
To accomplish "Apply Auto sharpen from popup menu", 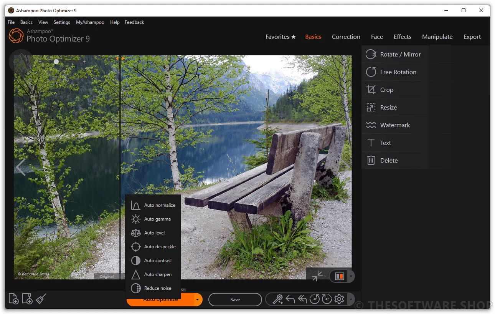I will click(153, 274).
